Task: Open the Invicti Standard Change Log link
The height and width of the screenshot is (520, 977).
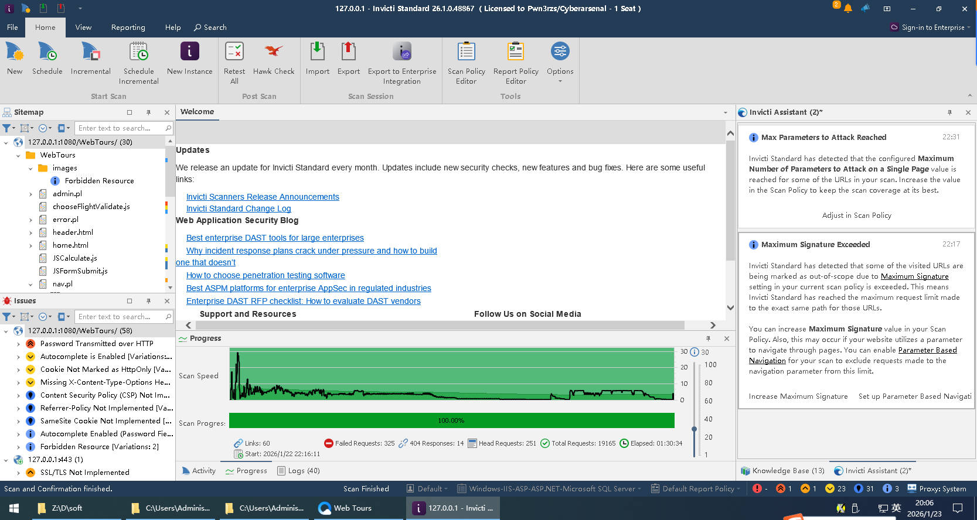Action: point(239,208)
